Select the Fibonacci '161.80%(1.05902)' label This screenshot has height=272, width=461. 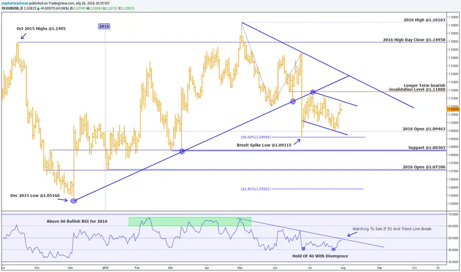256,189
